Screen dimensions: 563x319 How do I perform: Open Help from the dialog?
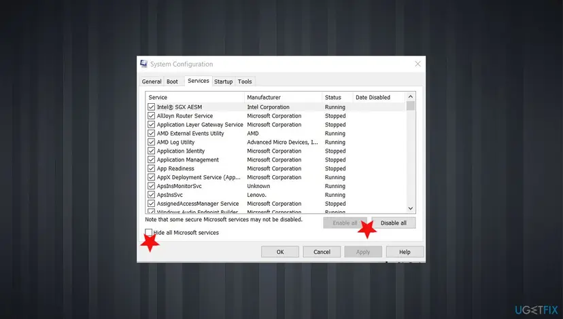tap(405, 252)
